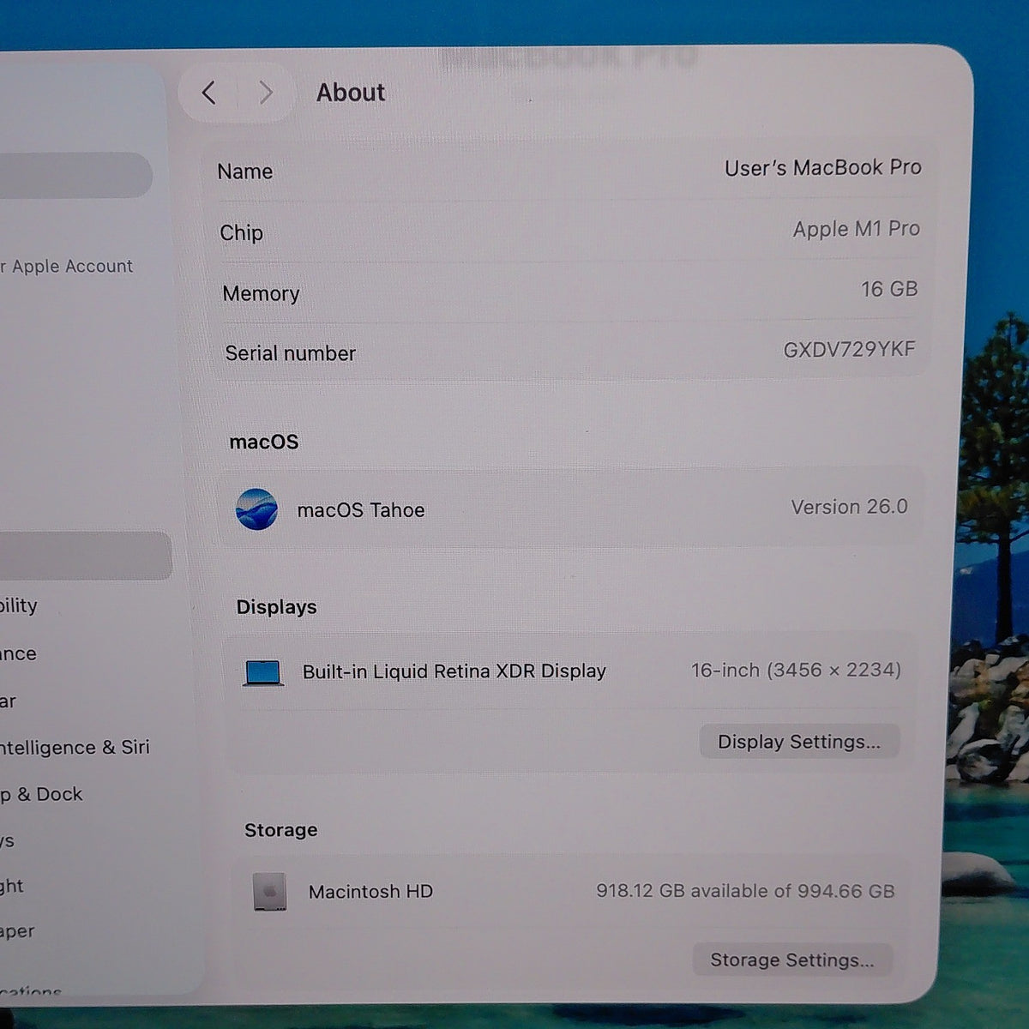Click the Macintosh HD drive icon
Viewport: 1029px width, 1029px height.
(270, 892)
